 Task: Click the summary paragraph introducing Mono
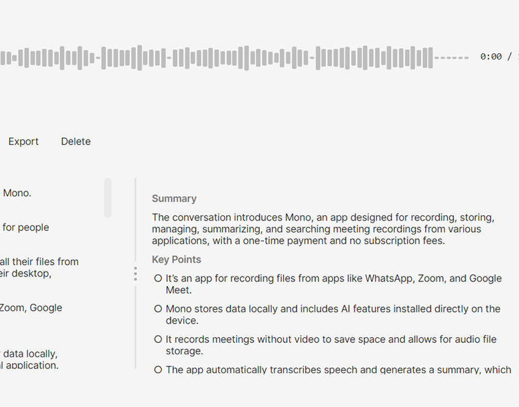[x=323, y=229]
